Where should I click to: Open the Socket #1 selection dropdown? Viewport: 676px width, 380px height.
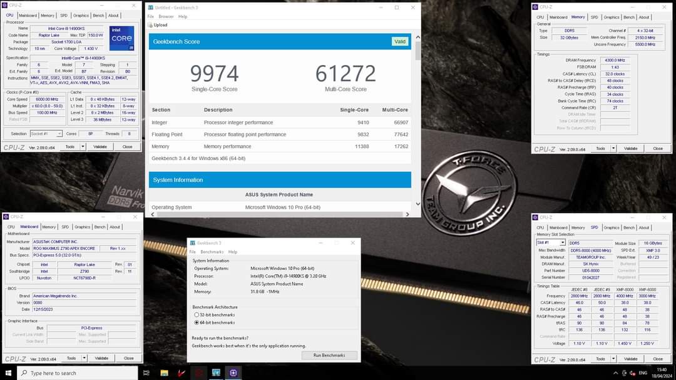(46, 134)
